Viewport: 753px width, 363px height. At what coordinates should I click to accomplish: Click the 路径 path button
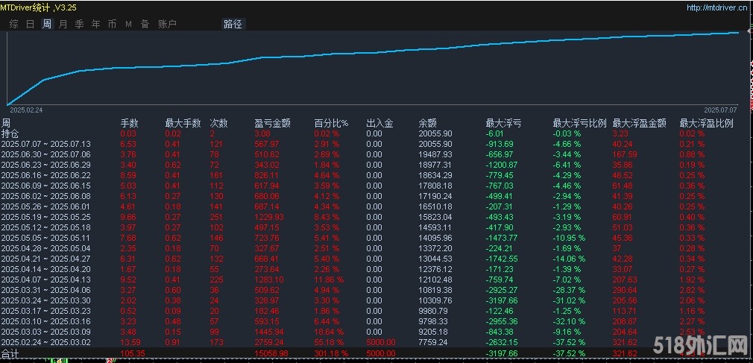tap(233, 24)
